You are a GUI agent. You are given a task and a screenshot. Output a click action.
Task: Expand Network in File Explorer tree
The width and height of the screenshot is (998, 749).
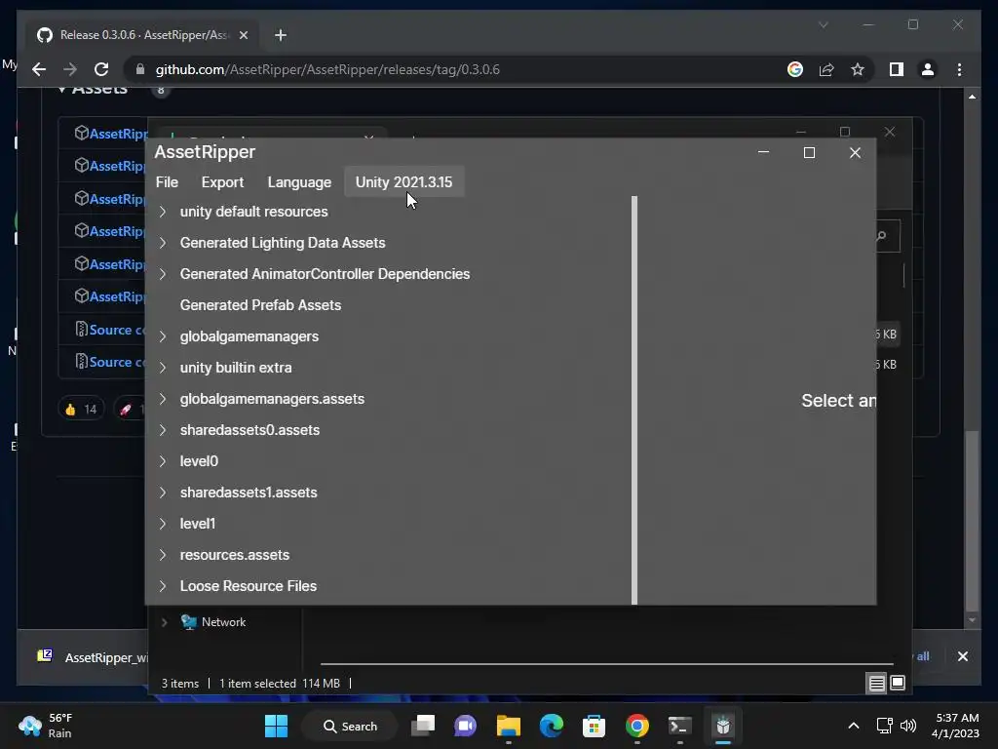click(164, 622)
